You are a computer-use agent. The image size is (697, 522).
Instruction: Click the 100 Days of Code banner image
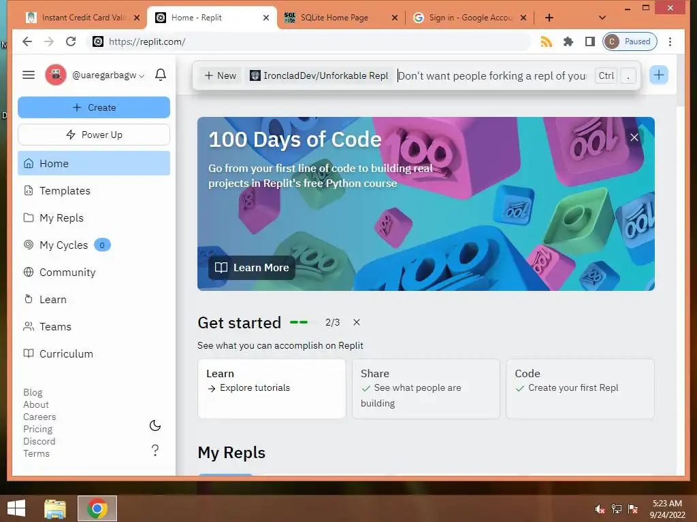coord(426,204)
